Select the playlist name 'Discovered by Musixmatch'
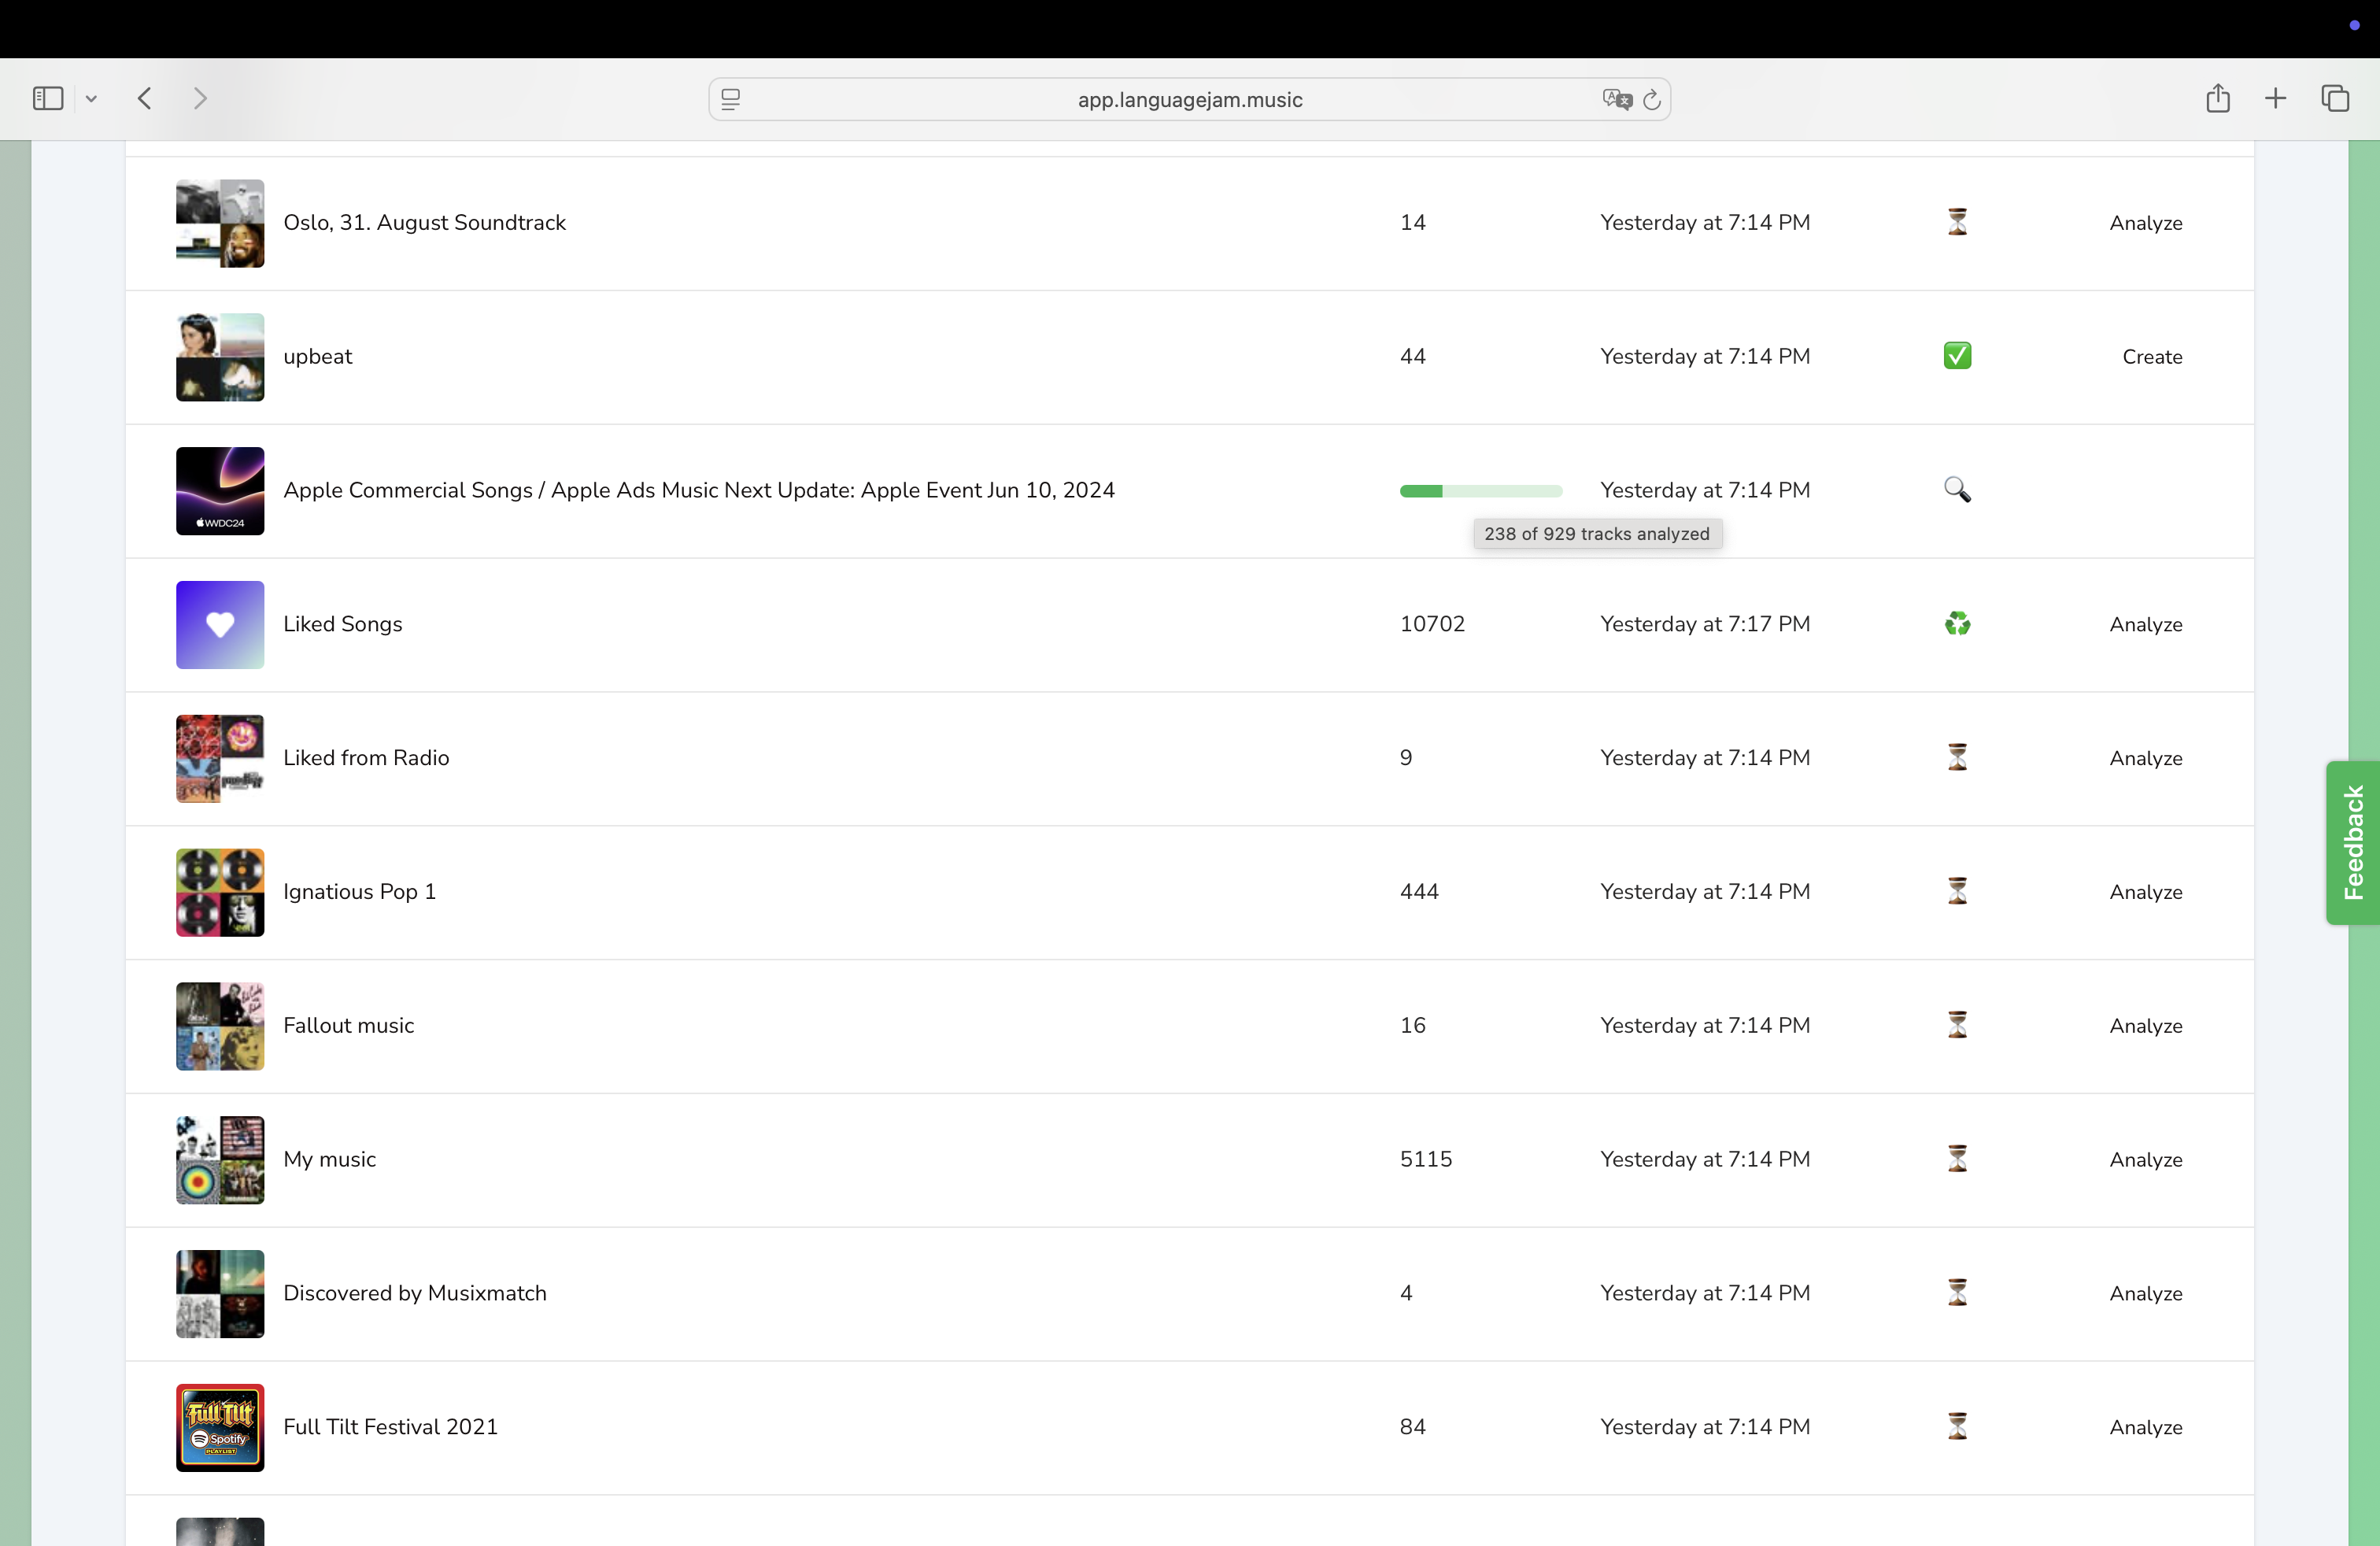 (415, 1293)
